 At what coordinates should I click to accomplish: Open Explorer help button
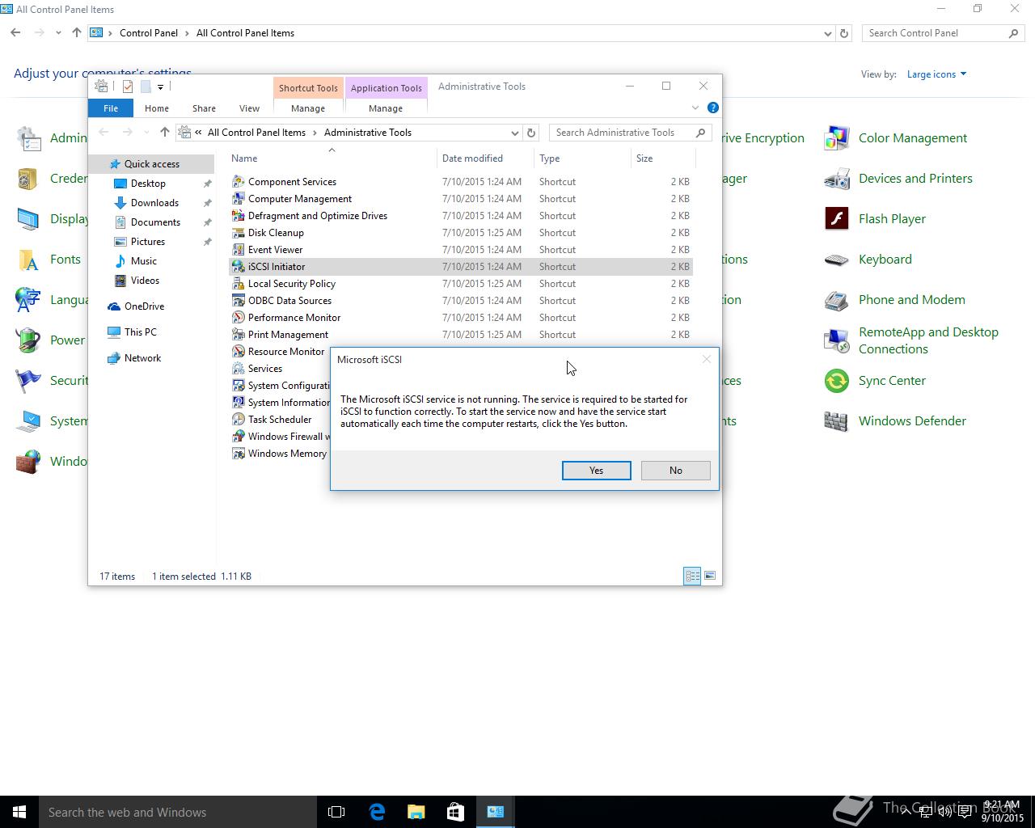712,108
